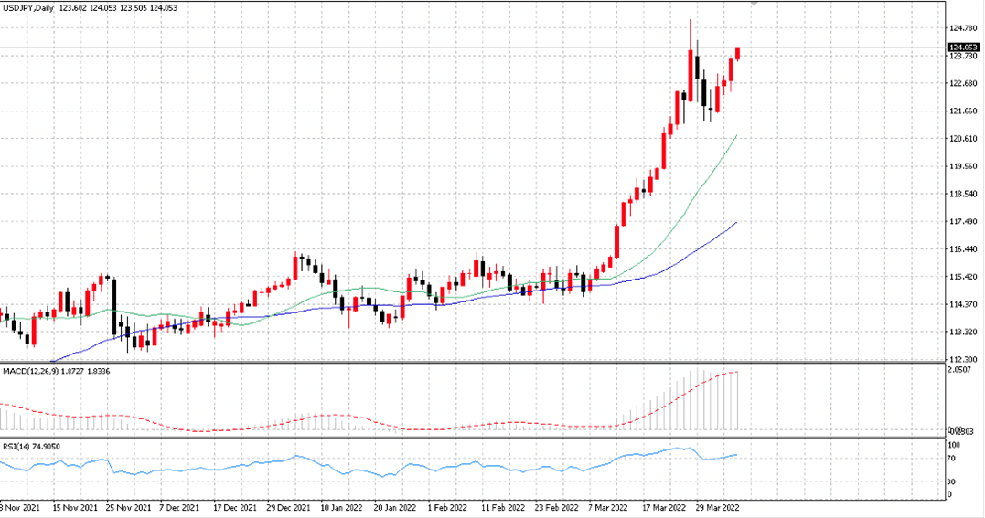Select the MACD(12,26,9) indicator label
985x518 pixels.
[x=29, y=371]
